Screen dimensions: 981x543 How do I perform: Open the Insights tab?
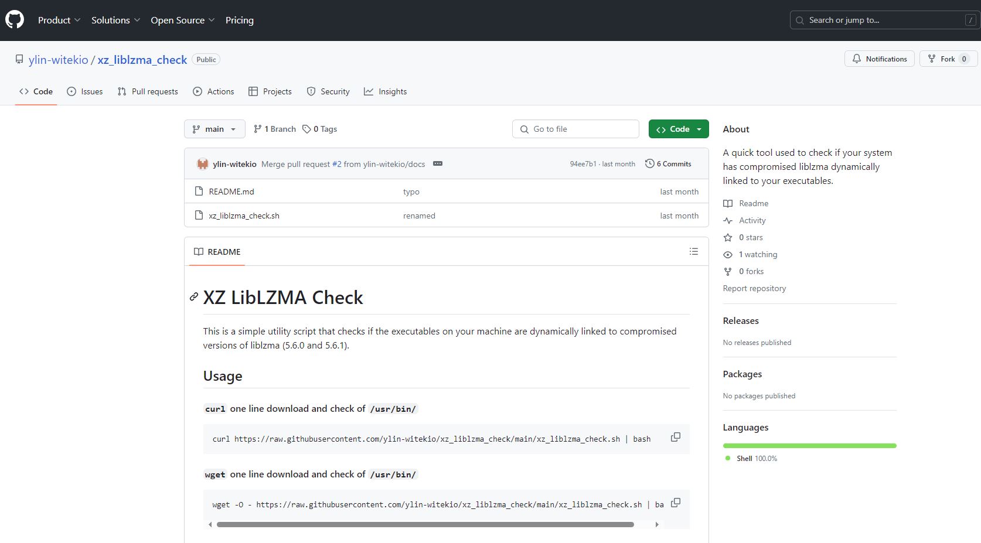coord(386,91)
